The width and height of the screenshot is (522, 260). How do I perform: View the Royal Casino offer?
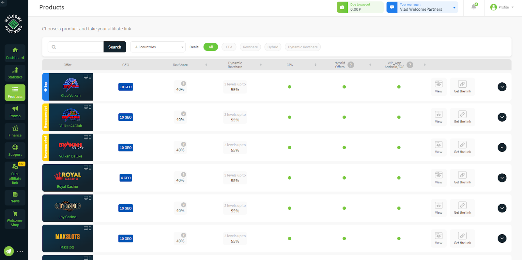coord(438,178)
